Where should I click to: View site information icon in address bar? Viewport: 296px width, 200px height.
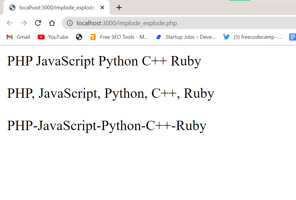[70, 23]
